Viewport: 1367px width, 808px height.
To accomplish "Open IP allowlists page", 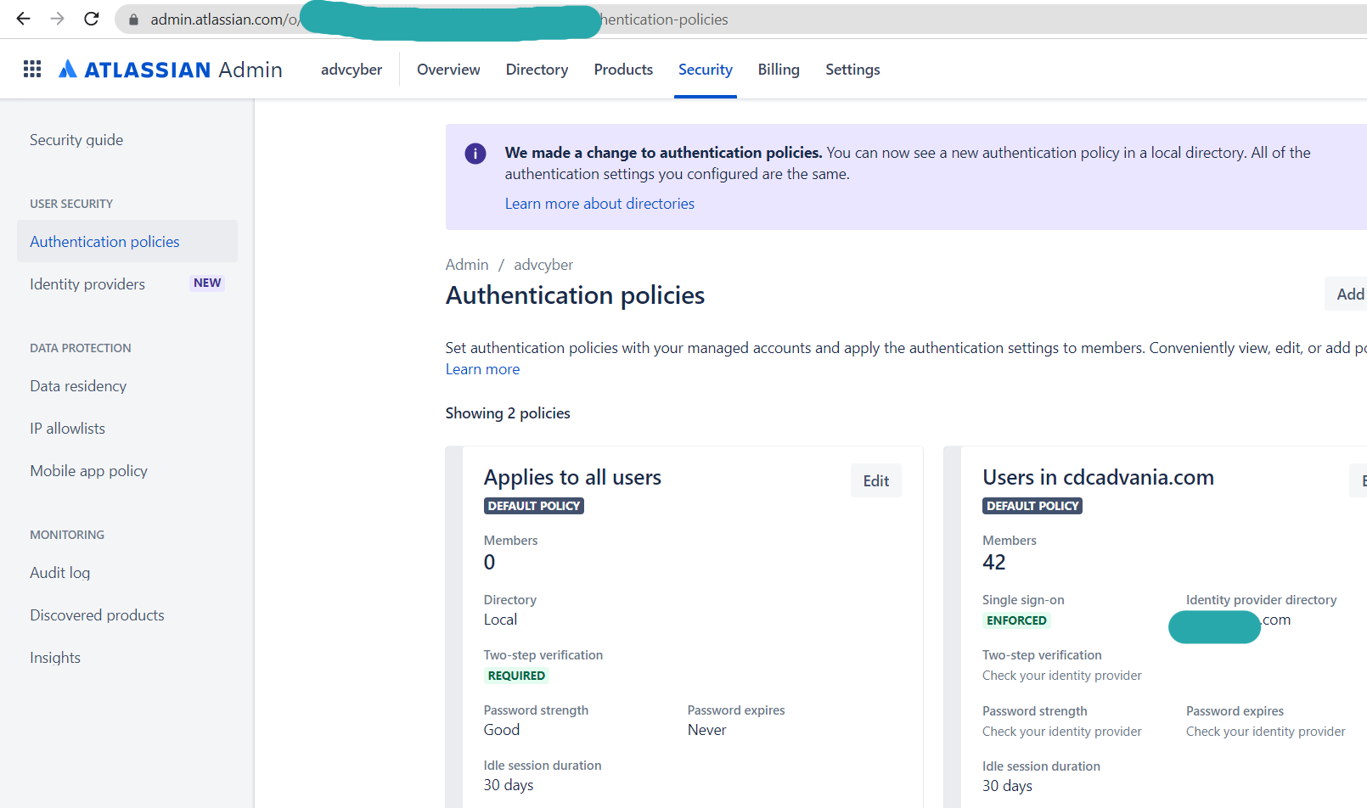I will click(x=68, y=429).
